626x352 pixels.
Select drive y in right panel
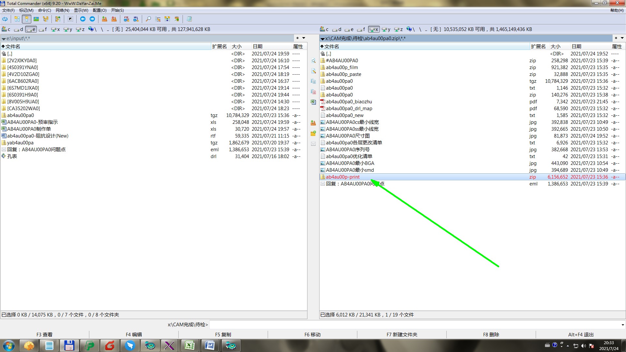[386, 29]
